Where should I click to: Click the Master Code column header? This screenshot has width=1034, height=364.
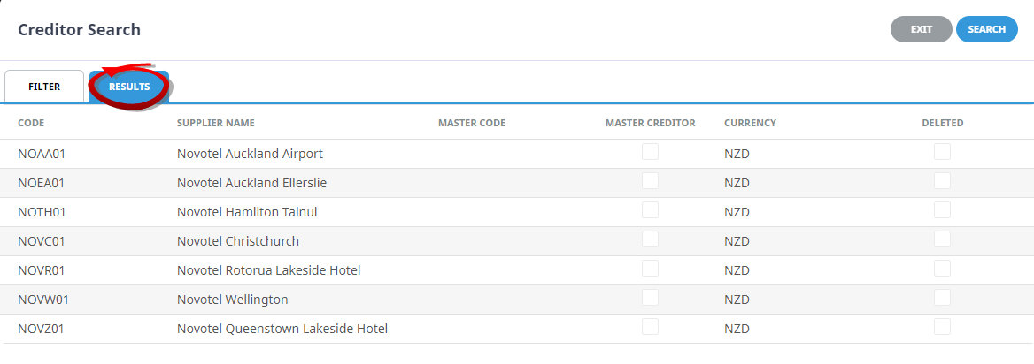click(x=472, y=123)
